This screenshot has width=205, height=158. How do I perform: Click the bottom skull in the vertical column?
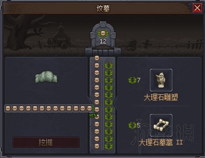pos(97,146)
